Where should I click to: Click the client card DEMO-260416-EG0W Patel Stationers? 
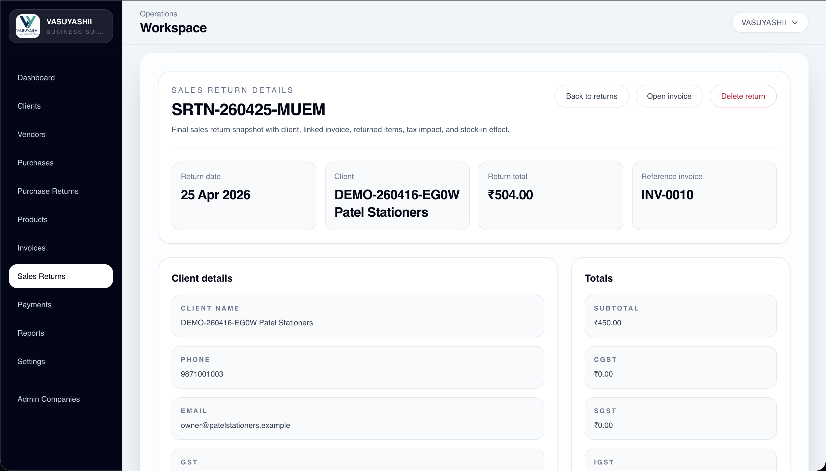click(397, 196)
